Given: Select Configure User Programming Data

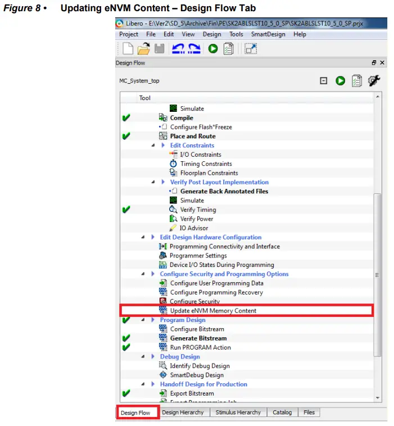Looking at the screenshot, I should pos(216,283).
